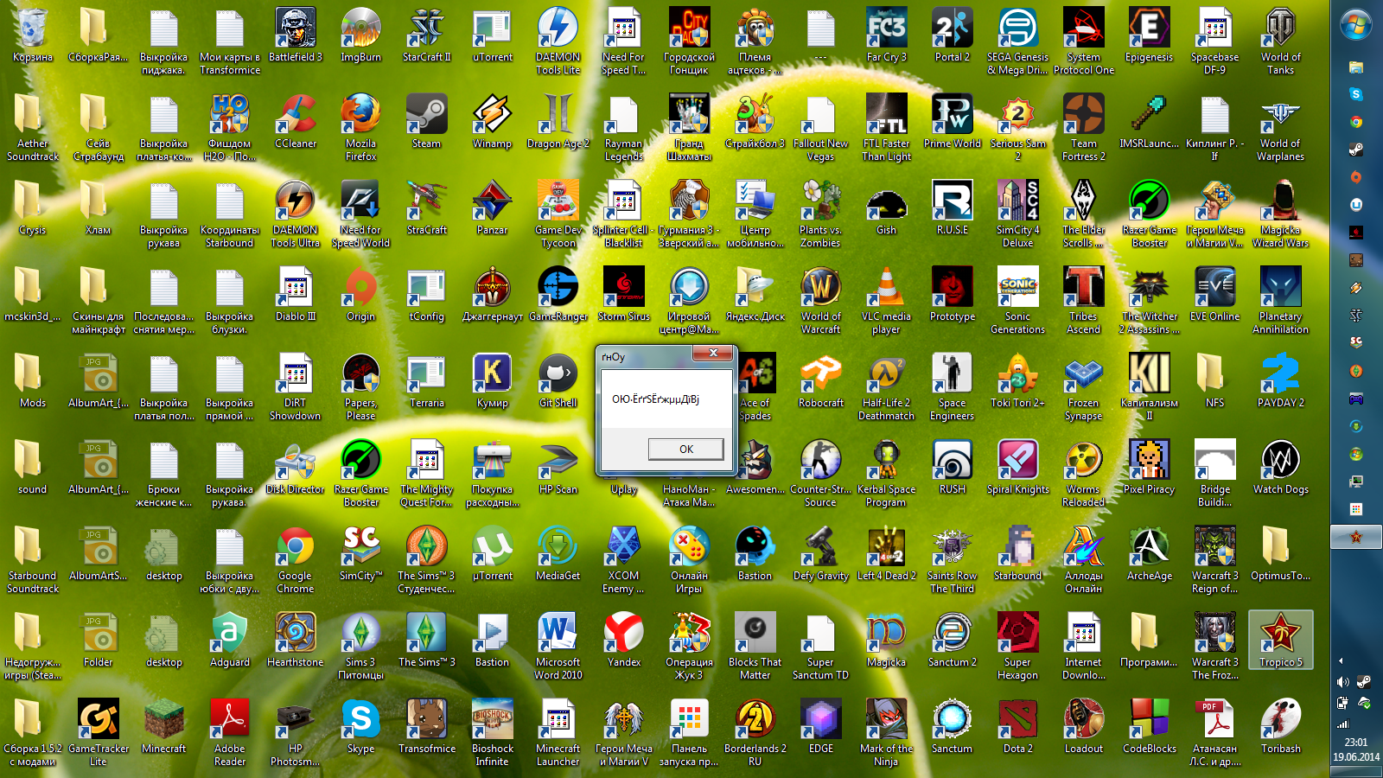
Task: Select the Winamp desktop icon
Action: pyautogui.click(x=493, y=123)
